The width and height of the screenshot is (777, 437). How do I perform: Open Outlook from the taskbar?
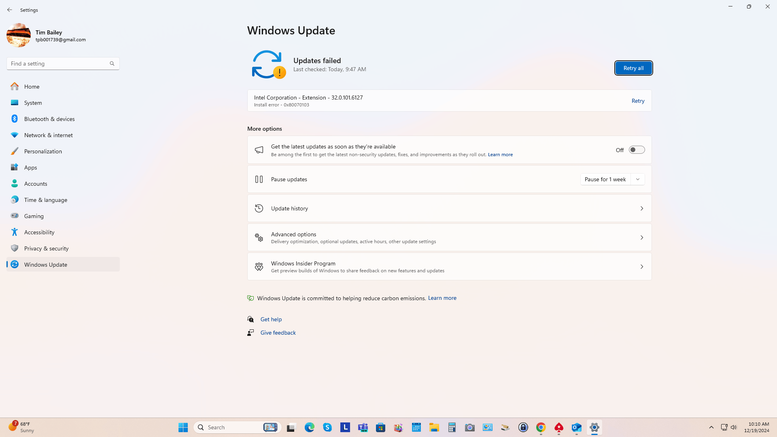point(576,427)
